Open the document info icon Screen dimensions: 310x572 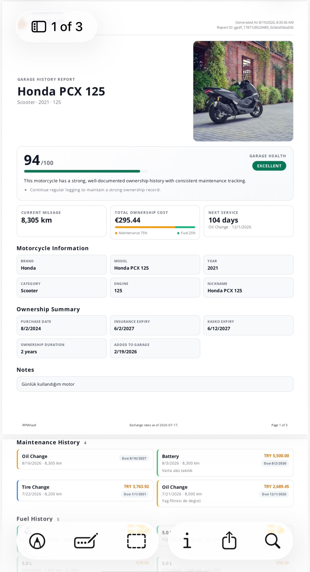coord(187,540)
